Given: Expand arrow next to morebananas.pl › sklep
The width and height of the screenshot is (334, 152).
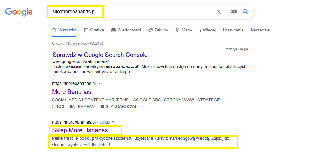Looking at the screenshot, I should (x=113, y=122).
